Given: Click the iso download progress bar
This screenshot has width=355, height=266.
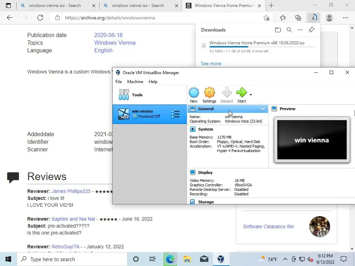Looking at the screenshot, I should pos(262,47).
